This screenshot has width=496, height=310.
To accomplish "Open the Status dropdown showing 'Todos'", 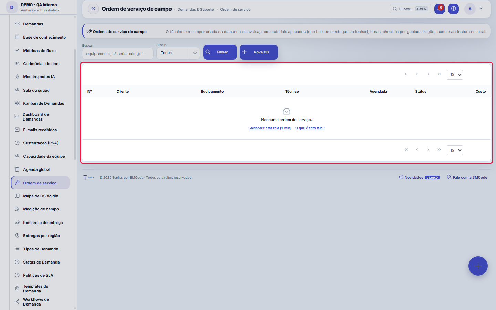I will click(178, 53).
